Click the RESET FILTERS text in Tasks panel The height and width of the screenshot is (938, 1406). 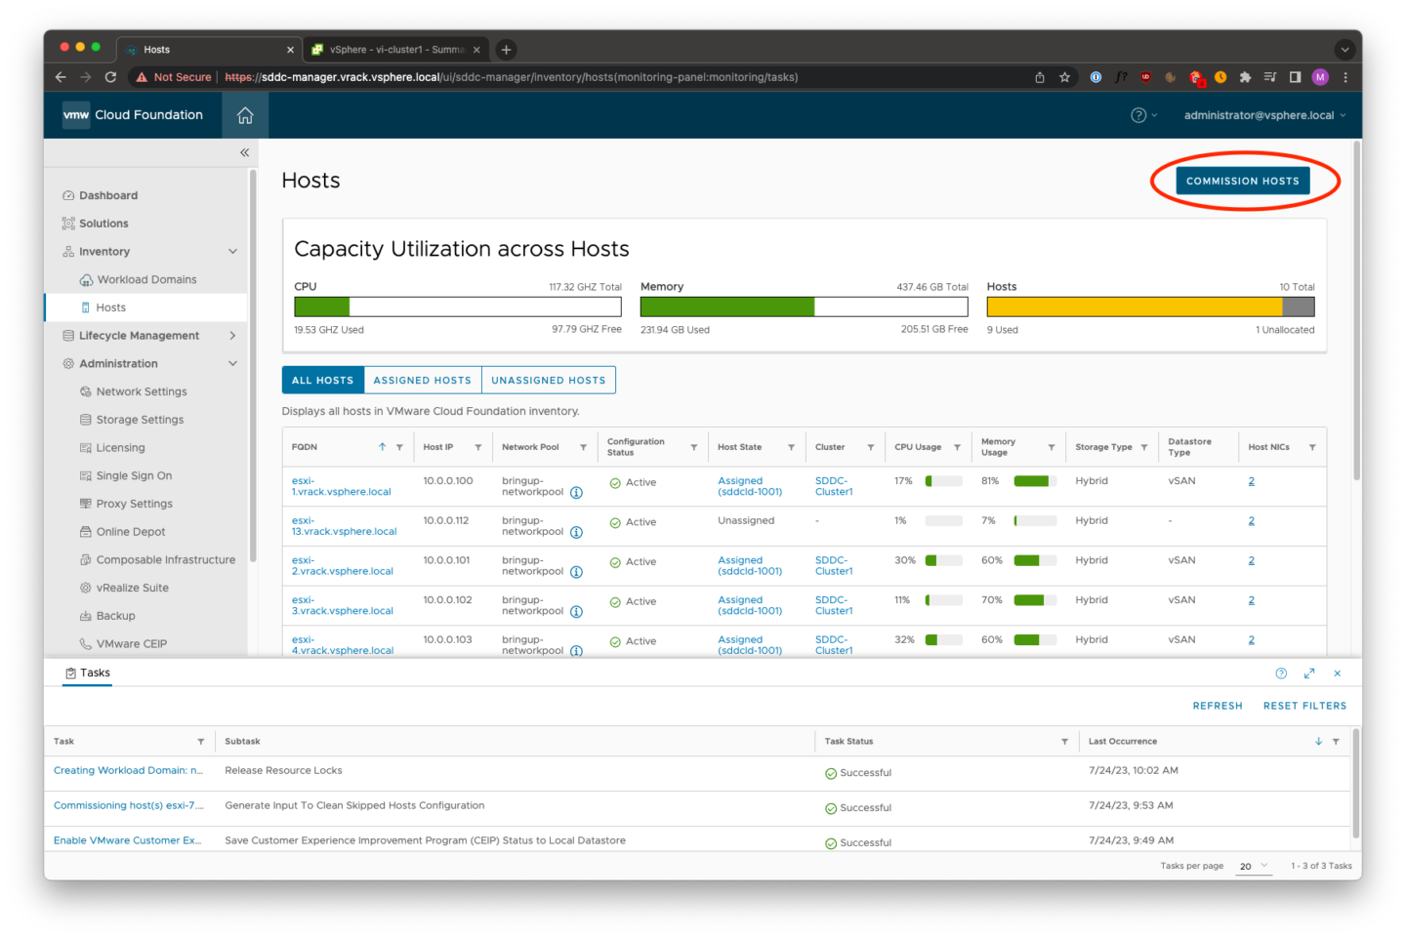click(x=1304, y=705)
